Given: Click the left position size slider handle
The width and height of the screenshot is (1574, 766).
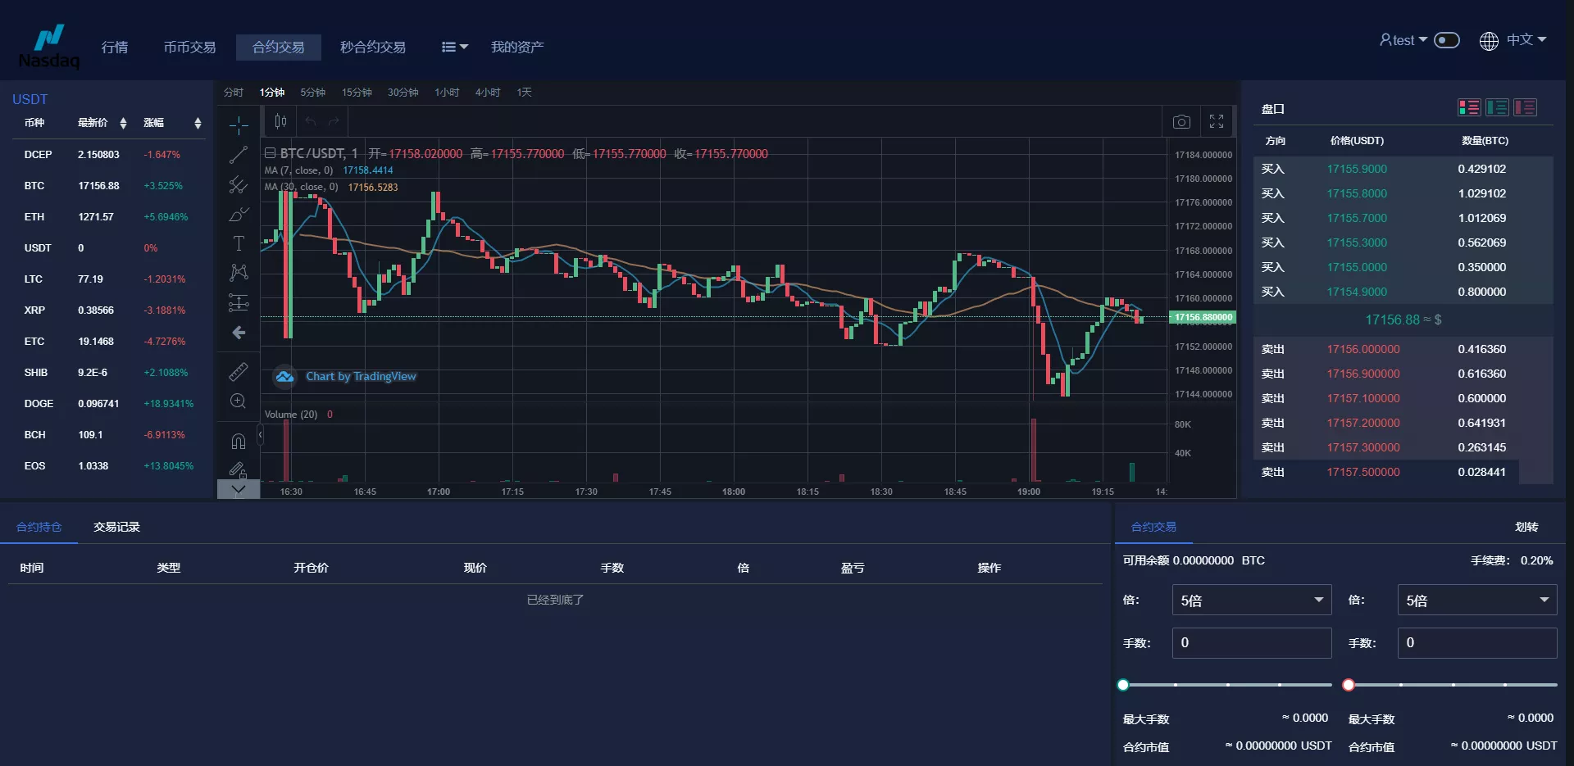Looking at the screenshot, I should coord(1123,685).
